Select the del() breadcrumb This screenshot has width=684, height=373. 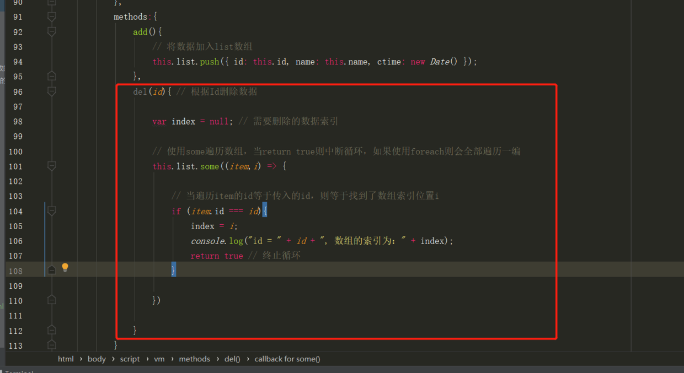tap(232, 359)
